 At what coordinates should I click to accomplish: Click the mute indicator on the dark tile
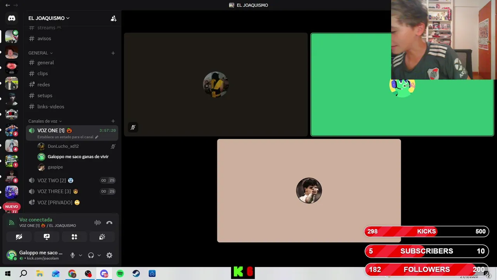tap(133, 127)
